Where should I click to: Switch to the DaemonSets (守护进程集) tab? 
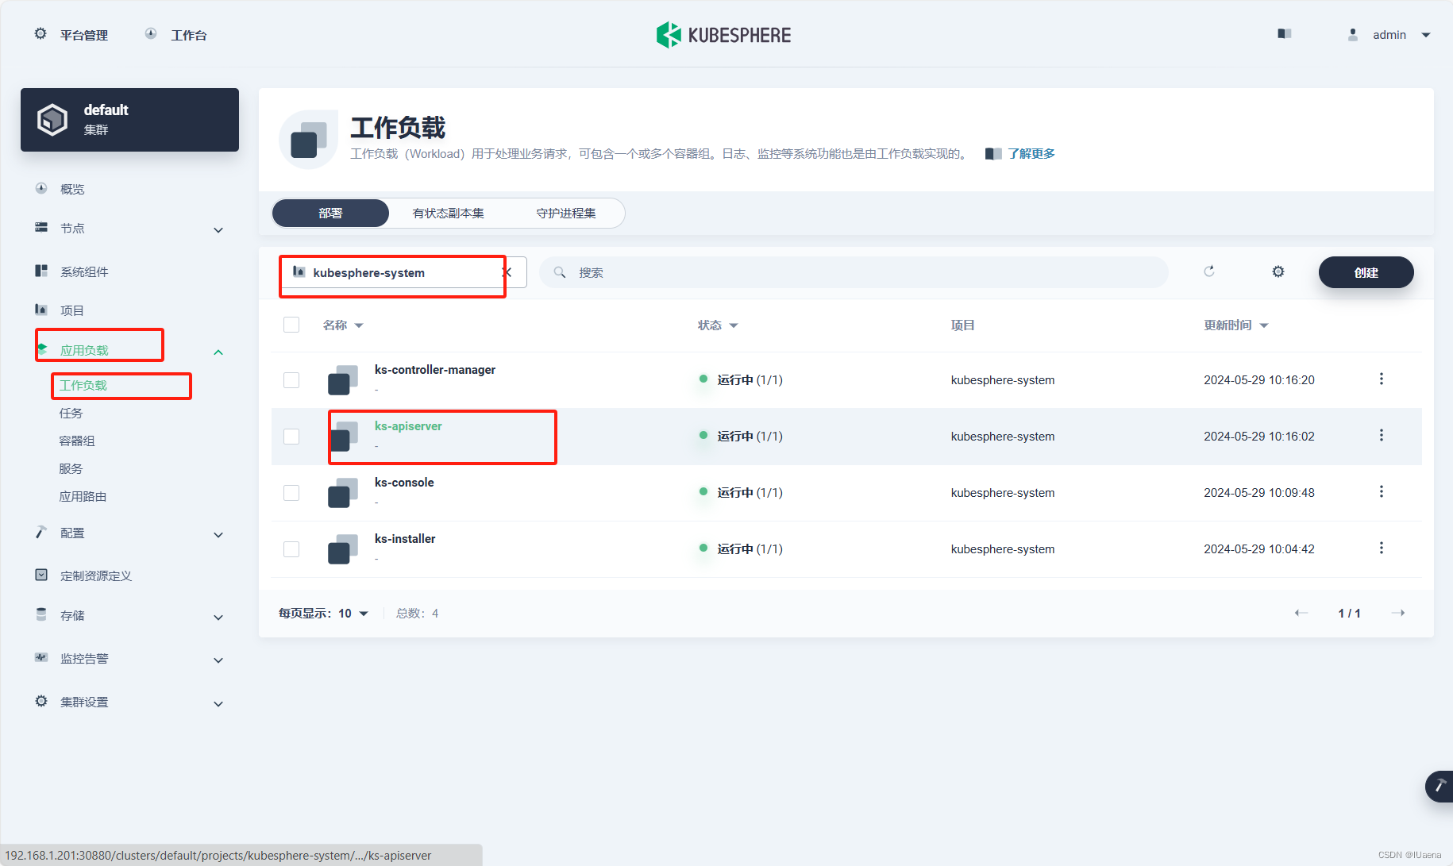(x=566, y=213)
